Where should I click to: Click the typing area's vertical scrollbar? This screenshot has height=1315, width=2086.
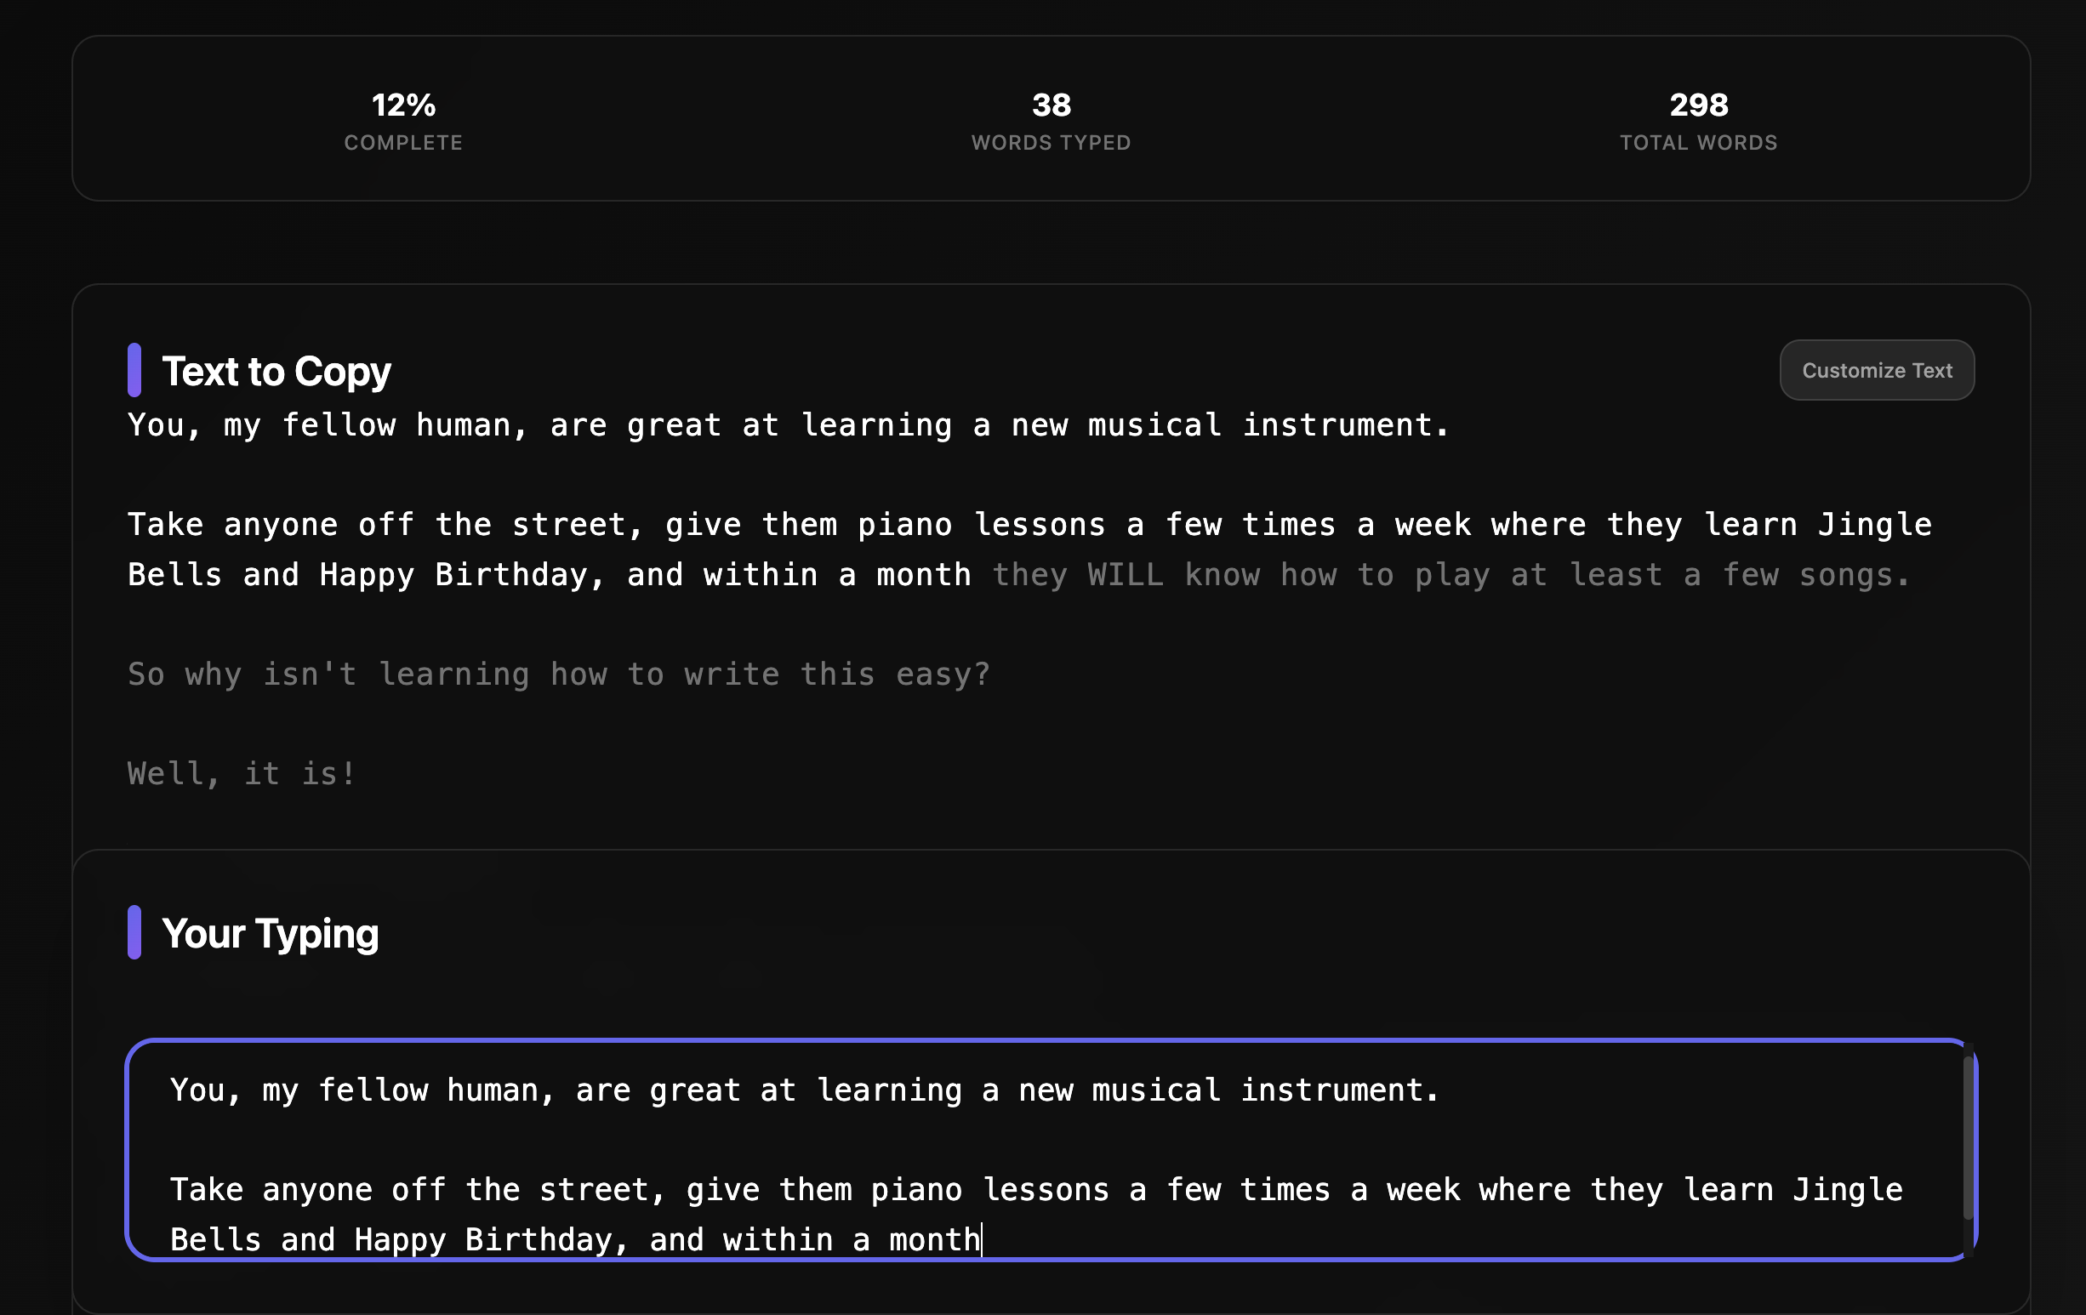click(1967, 1138)
